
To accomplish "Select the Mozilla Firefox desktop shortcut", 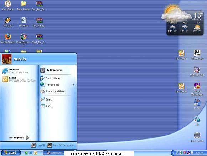I will click(x=7, y=38).
